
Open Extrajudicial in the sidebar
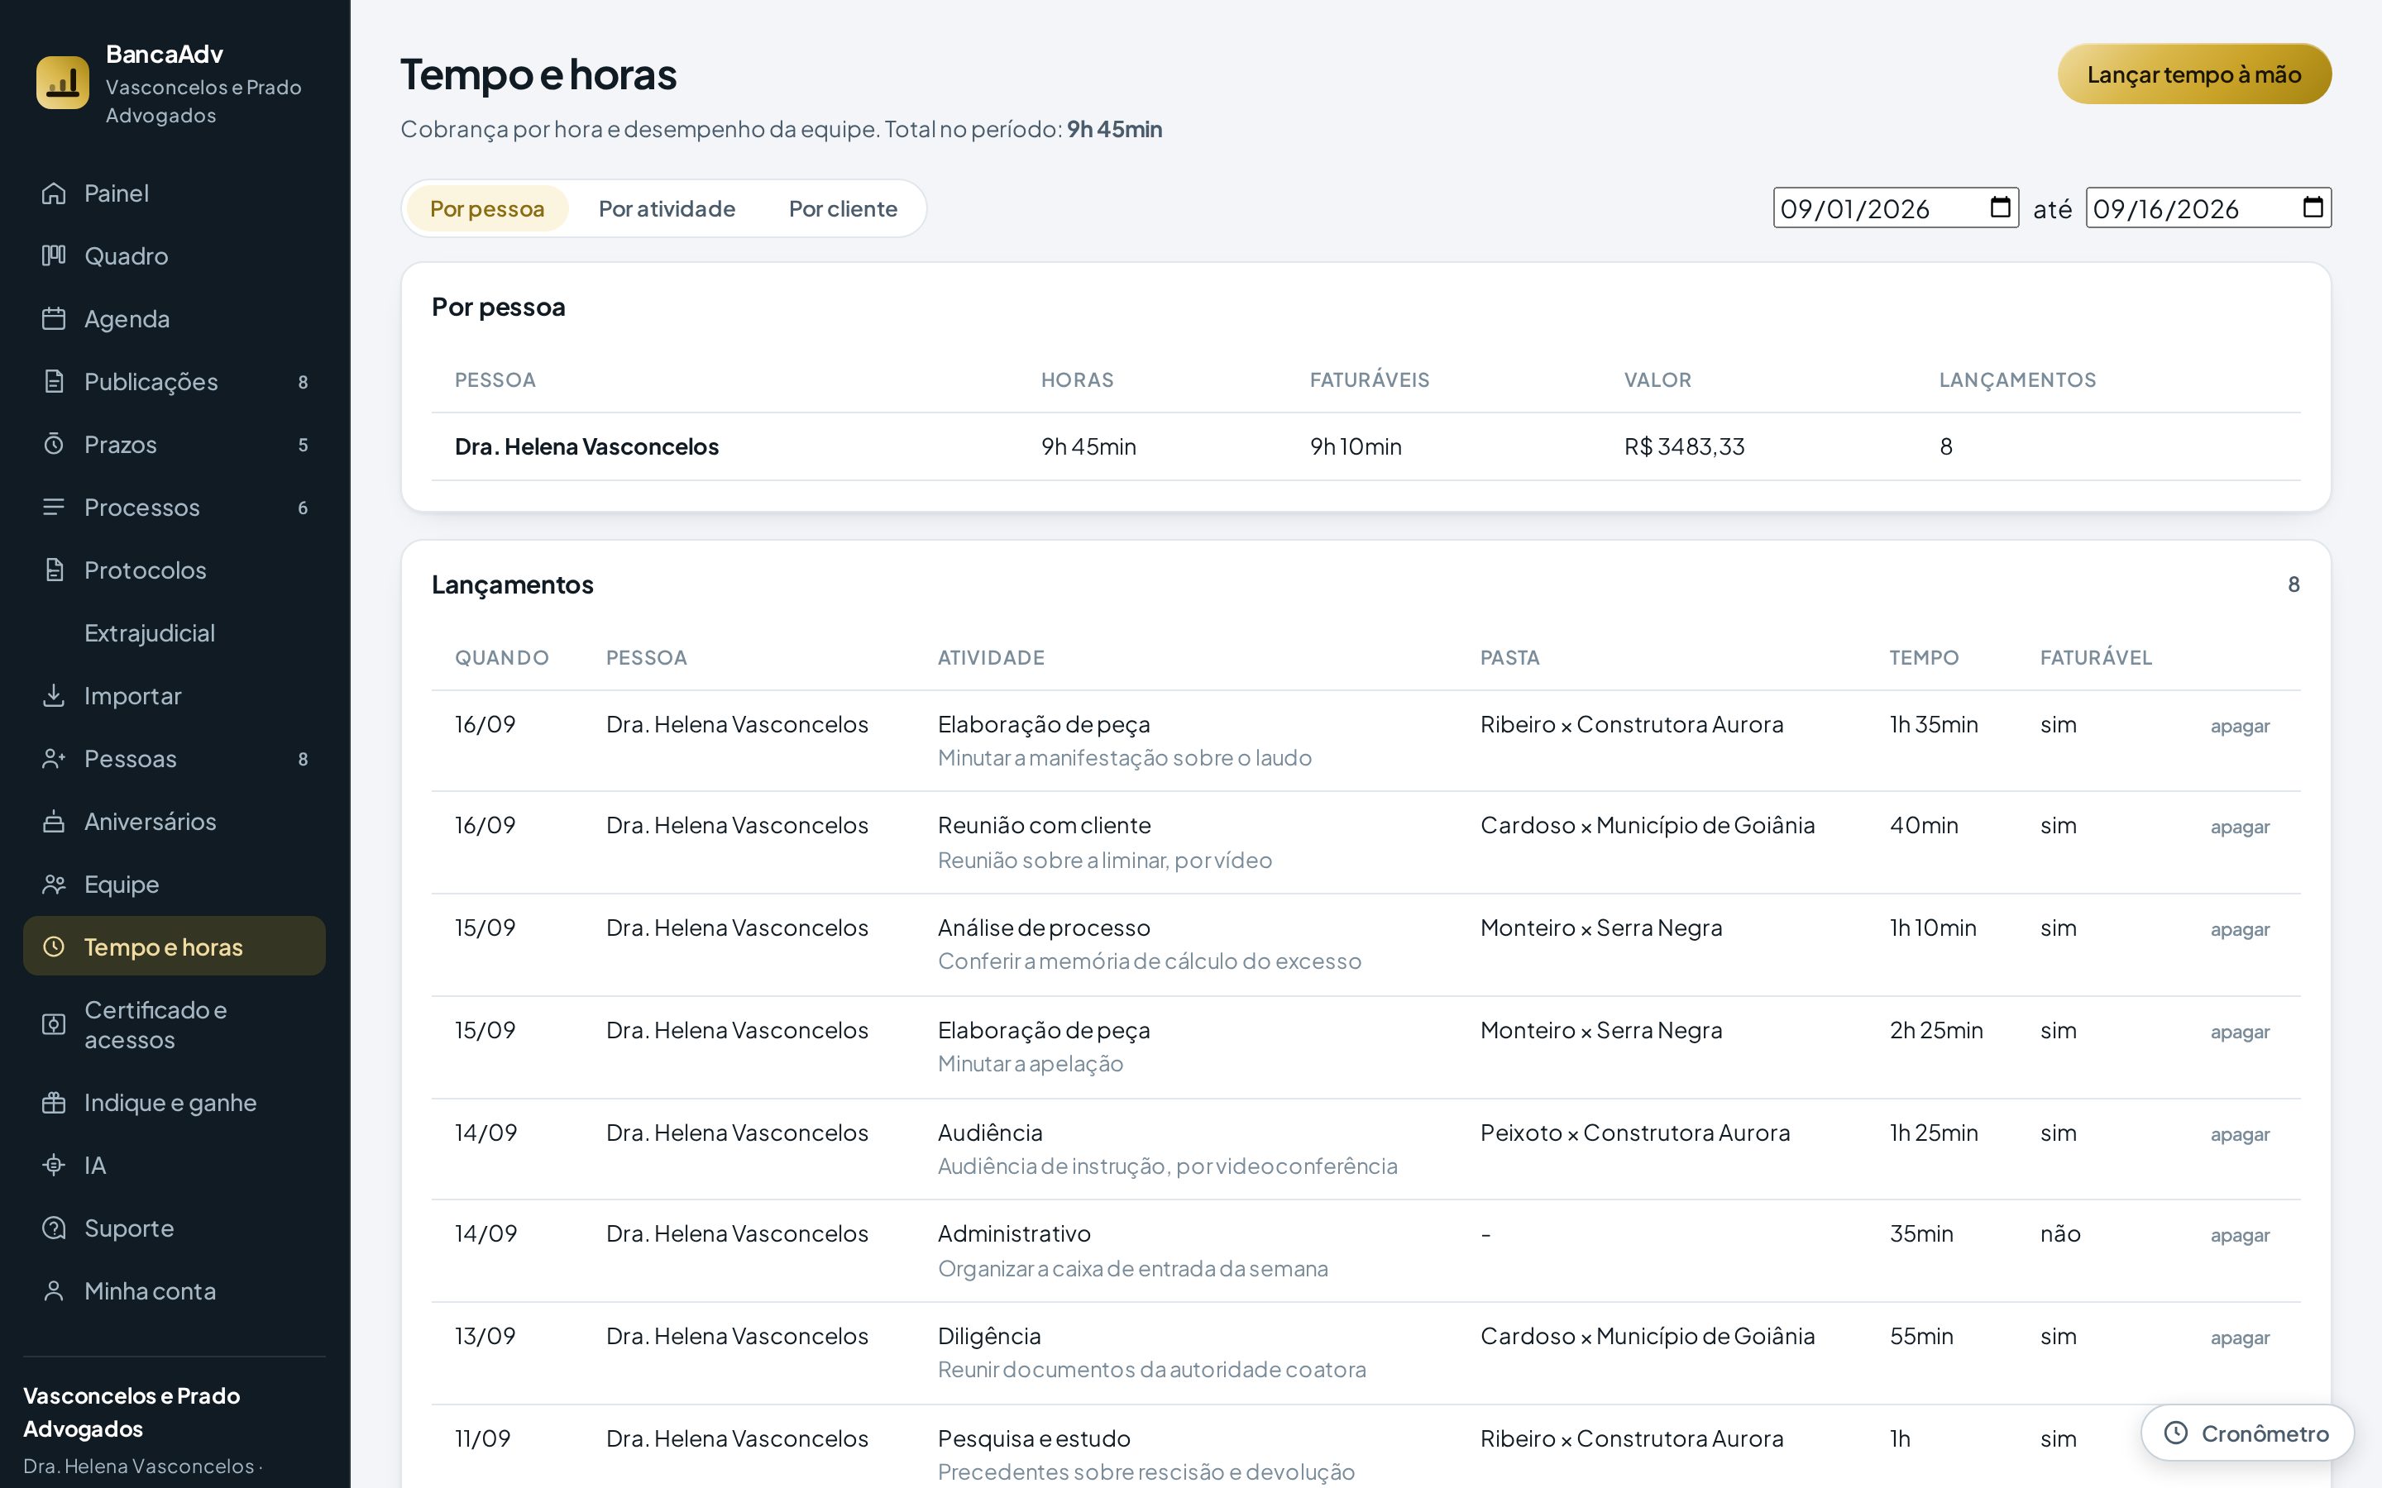(175, 632)
